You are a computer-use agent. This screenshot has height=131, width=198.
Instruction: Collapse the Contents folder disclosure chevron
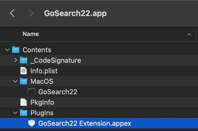(7, 50)
